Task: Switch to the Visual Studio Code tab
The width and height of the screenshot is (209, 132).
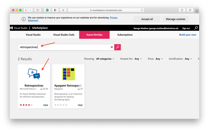Action: pos(64,35)
